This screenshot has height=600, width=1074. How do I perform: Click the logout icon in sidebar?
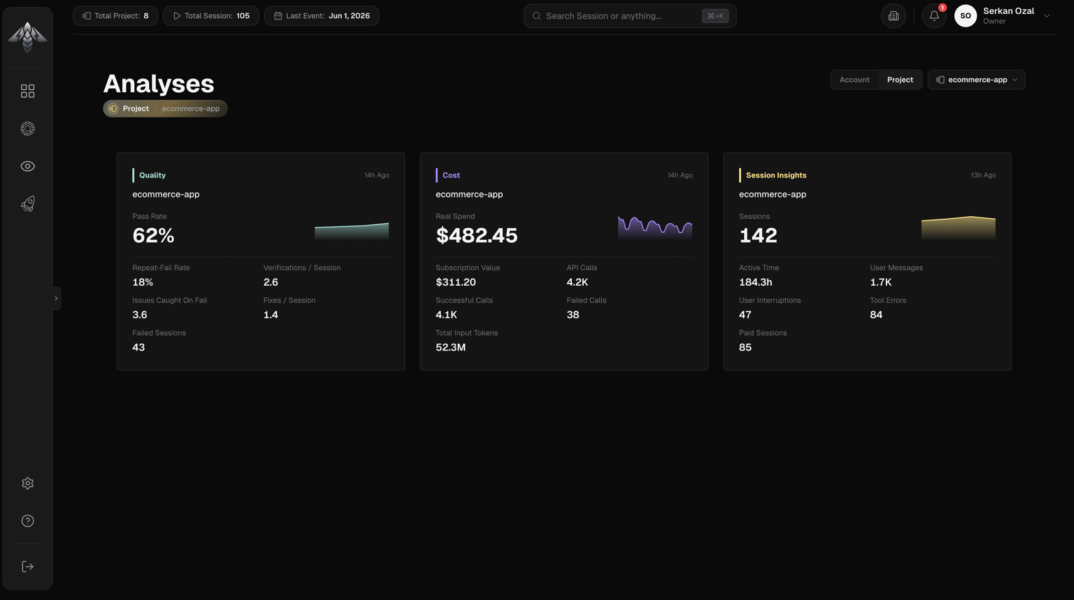[28, 567]
